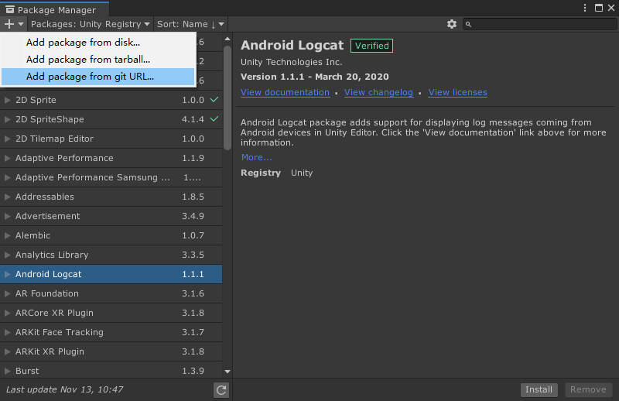Viewport: 619px width, 401px height.
Task: Click the Last update Nov 13, 10:47 status
Action: [64, 389]
